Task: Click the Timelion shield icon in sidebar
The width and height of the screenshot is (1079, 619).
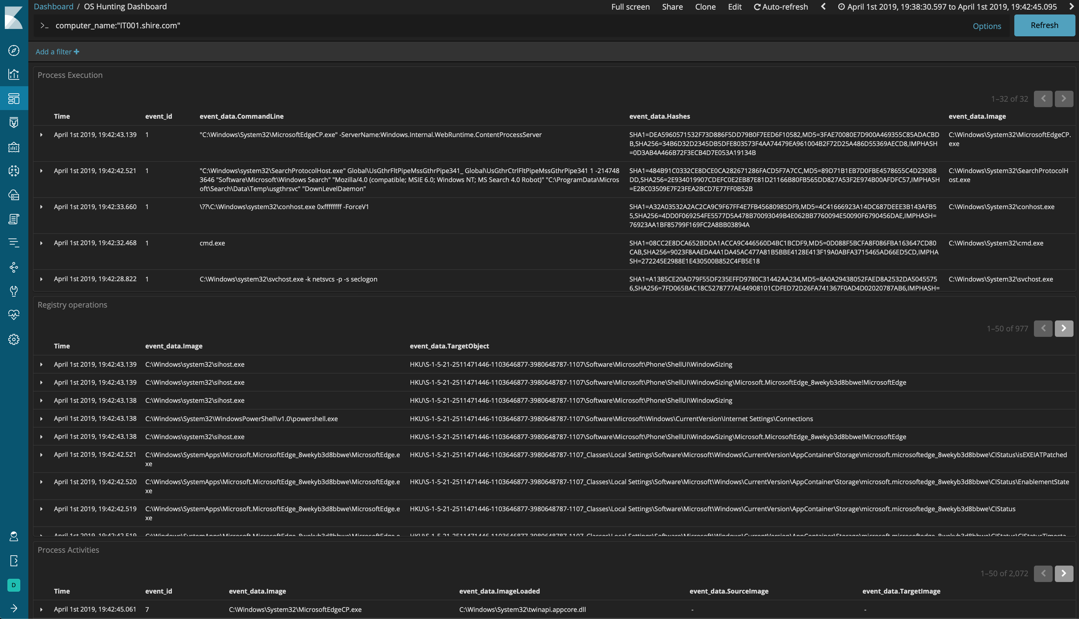Action: tap(14, 123)
